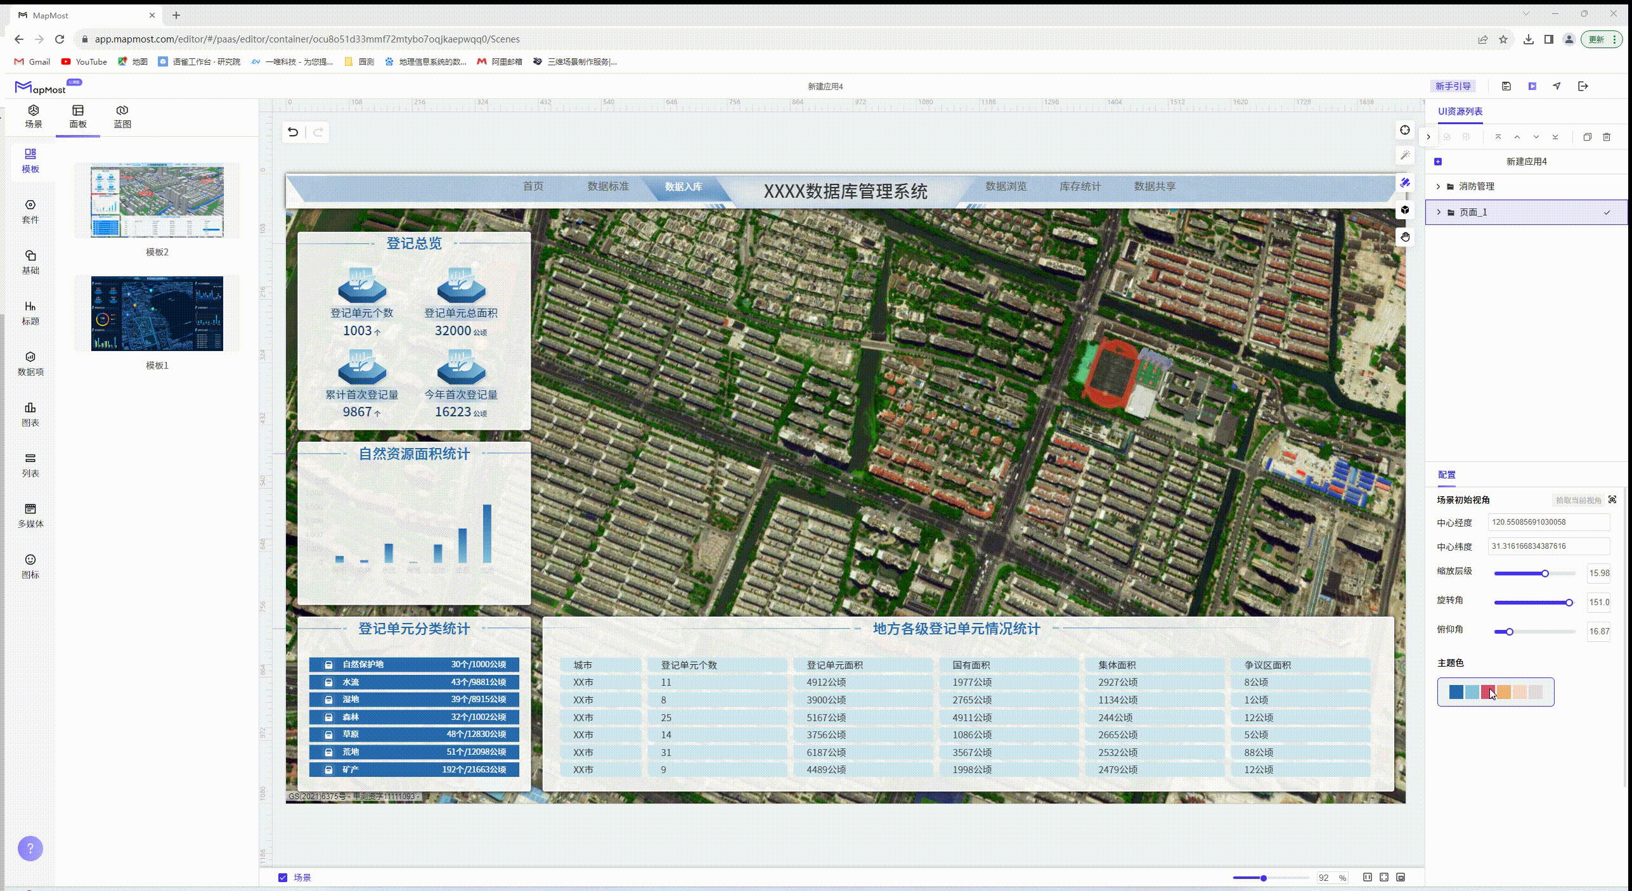1632x891 pixels.
Task: Add a new page with the plus icon
Action: [x=1438, y=162]
